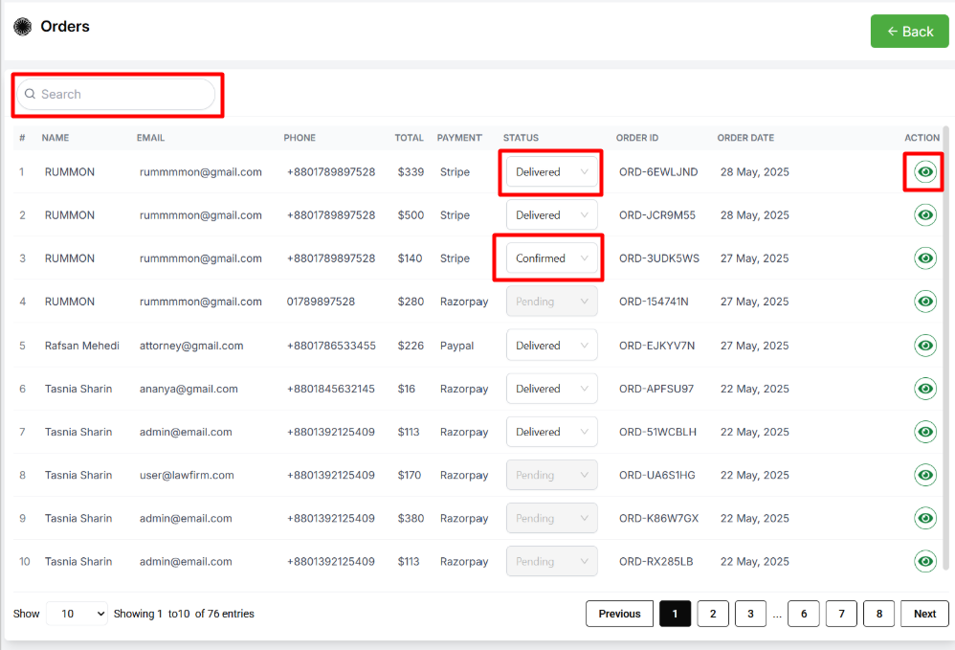Click Paypal payment cell
The image size is (955, 650).
[x=456, y=346]
